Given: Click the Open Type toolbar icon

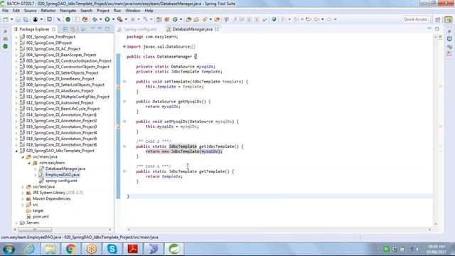Looking at the screenshot, I should click(188, 19).
